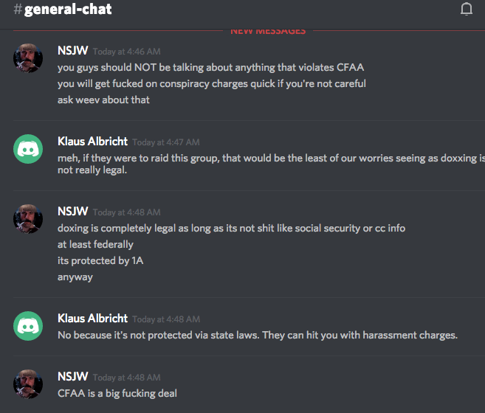Click the single-word "anyway" message
This screenshot has width=485, height=413.
click(x=75, y=277)
